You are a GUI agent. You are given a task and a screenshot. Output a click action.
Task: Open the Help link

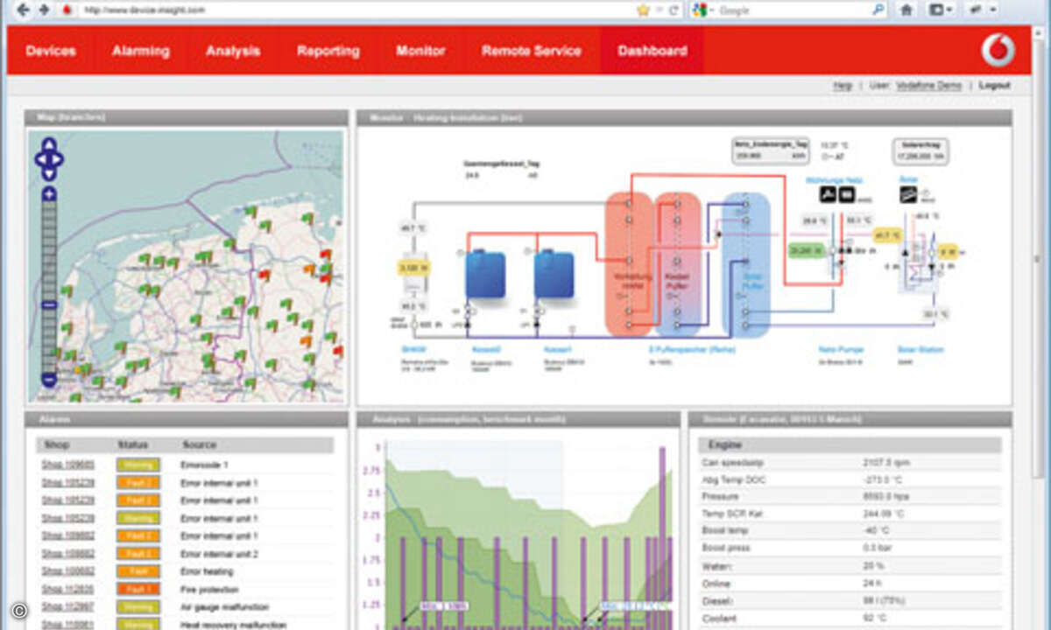pyautogui.click(x=842, y=86)
